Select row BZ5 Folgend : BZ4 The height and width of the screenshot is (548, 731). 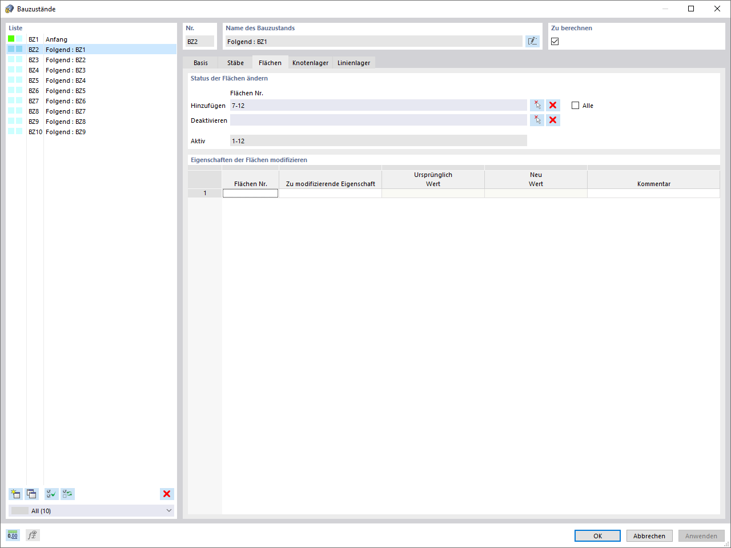pyautogui.click(x=91, y=80)
